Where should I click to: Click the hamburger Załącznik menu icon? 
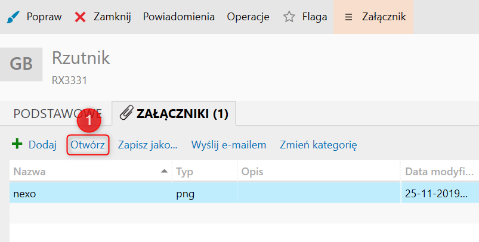coord(348,17)
